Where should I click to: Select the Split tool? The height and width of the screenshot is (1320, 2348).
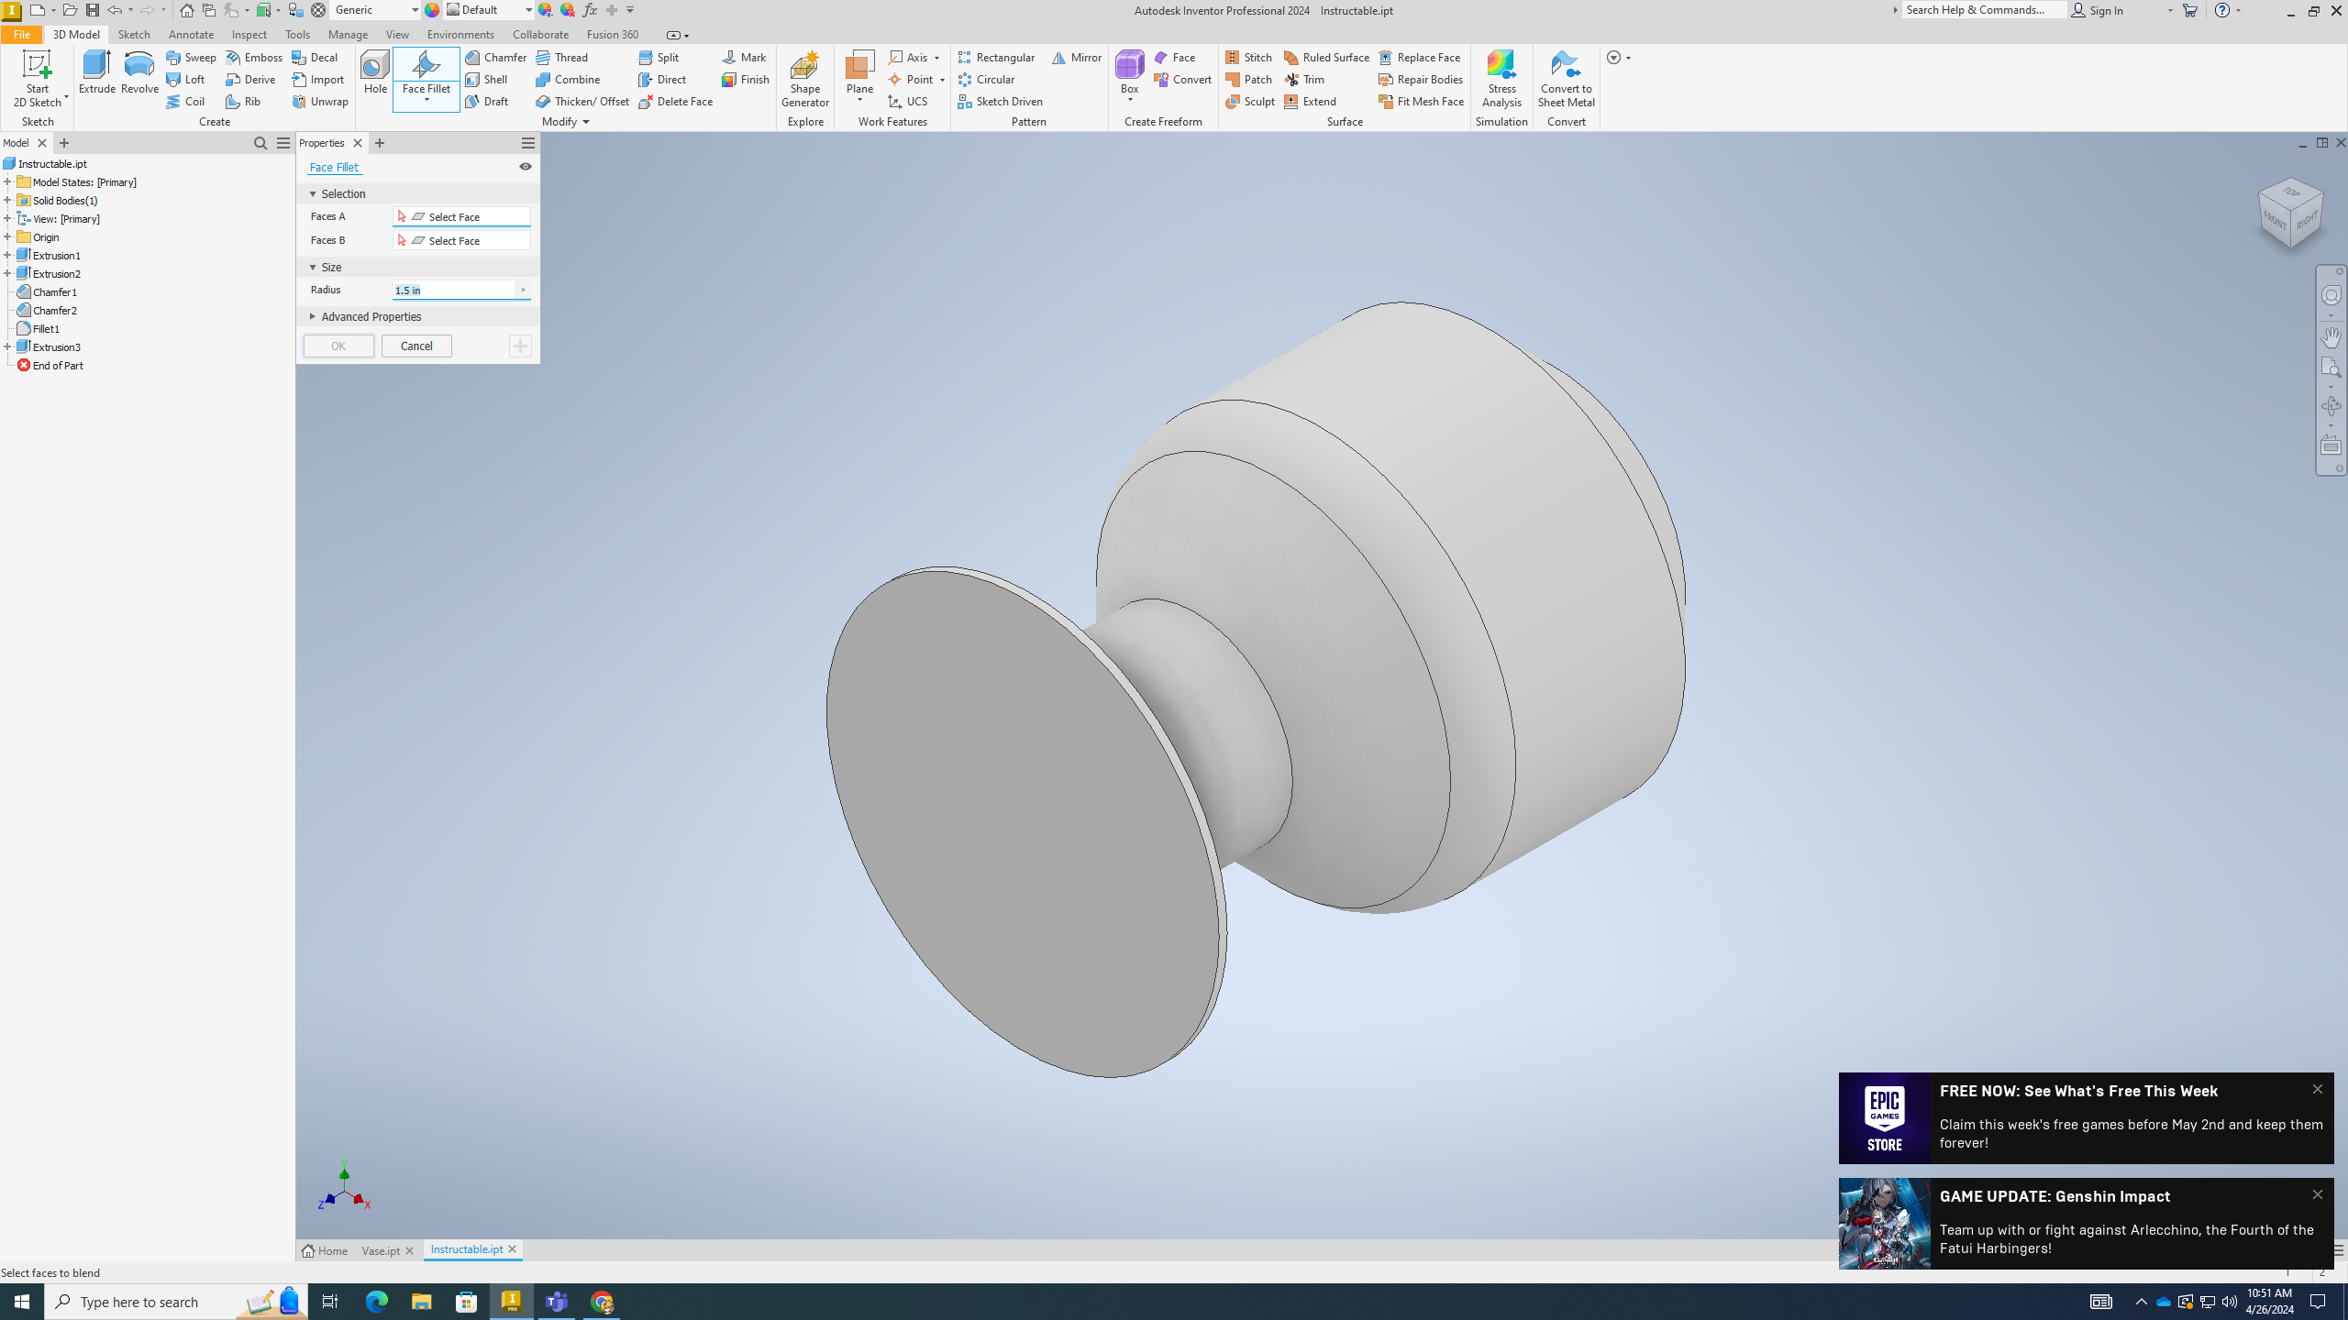659,57
